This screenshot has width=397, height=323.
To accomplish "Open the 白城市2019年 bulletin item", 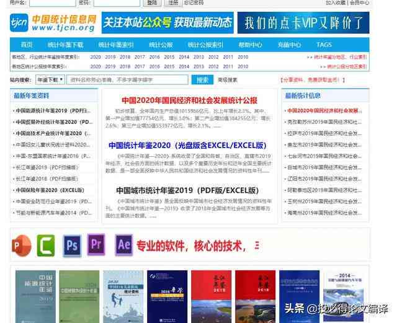I will [324, 167].
